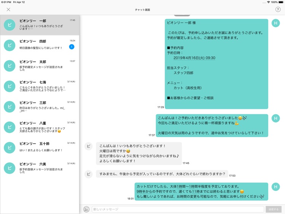Image resolution: width=285 pixels, height=214 pixels.
Task: Focus the 新しいメッセージ input field
Action: click(x=178, y=209)
